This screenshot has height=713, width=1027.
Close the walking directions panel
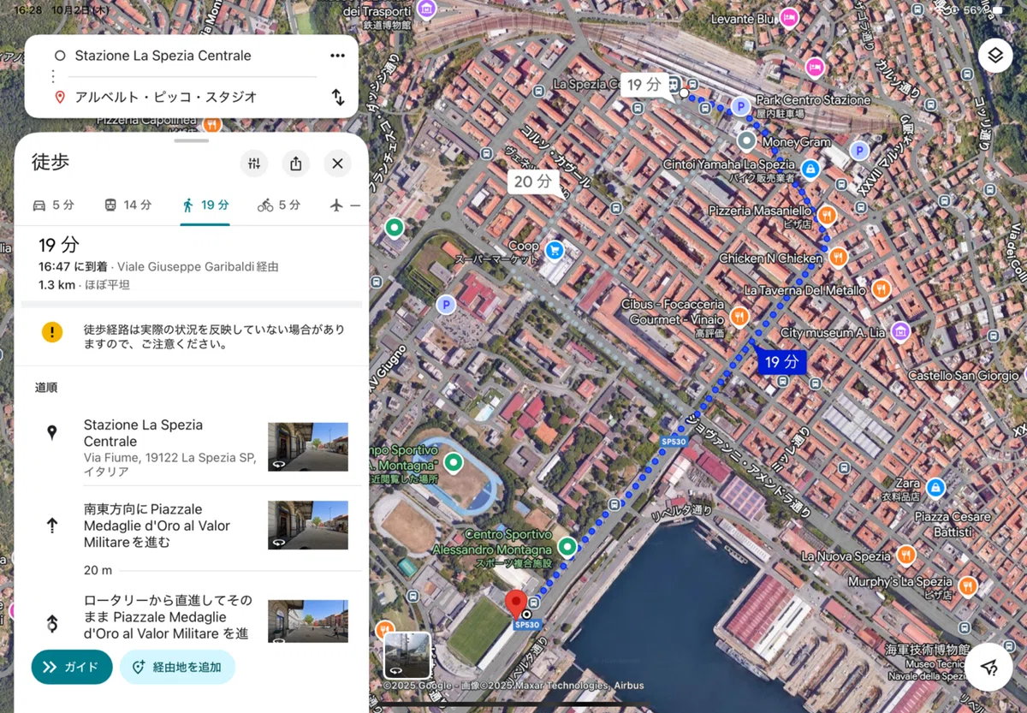pyautogui.click(x=337, y=163)
